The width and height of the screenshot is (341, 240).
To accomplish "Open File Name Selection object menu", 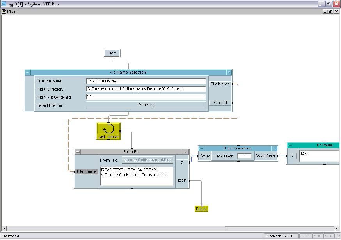I will (x=28, y=72).
